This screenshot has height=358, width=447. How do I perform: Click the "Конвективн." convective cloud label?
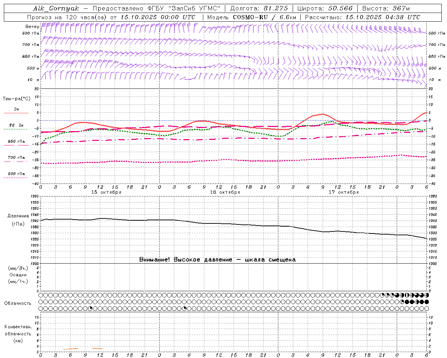click(x=18, y=327)
